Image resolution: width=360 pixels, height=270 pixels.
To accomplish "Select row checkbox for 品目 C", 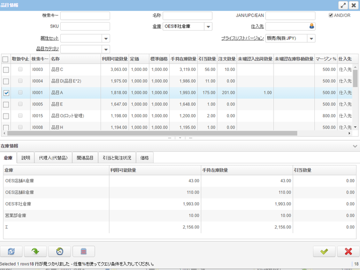I will pos(6,69).
